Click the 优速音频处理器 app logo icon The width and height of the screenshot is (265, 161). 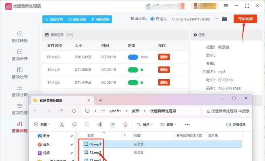click(x=8, y=6)
